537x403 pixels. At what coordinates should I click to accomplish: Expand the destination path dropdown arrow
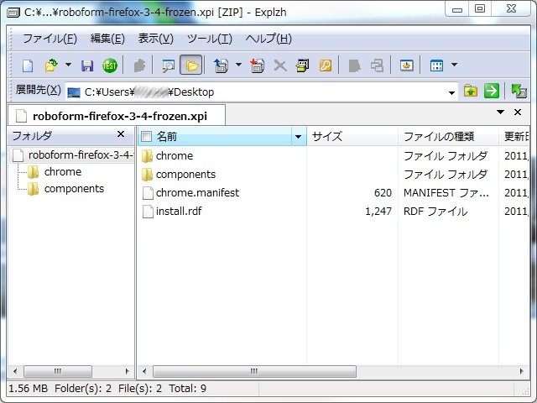coord(451,92)
